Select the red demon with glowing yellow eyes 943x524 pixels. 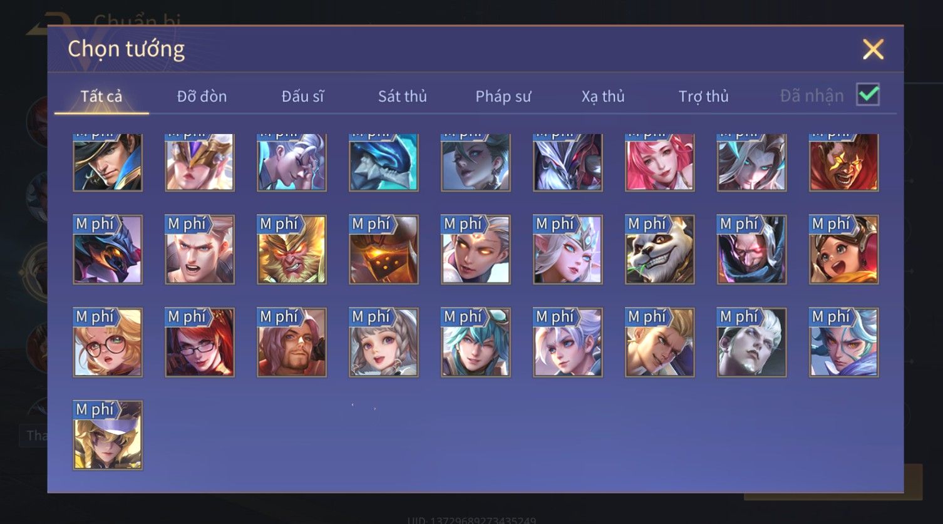point(844,162)
